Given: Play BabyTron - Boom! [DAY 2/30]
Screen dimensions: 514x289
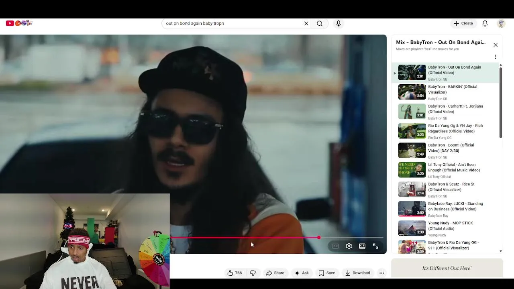Looking at the screenshot, I should click(x=446, y=151).
